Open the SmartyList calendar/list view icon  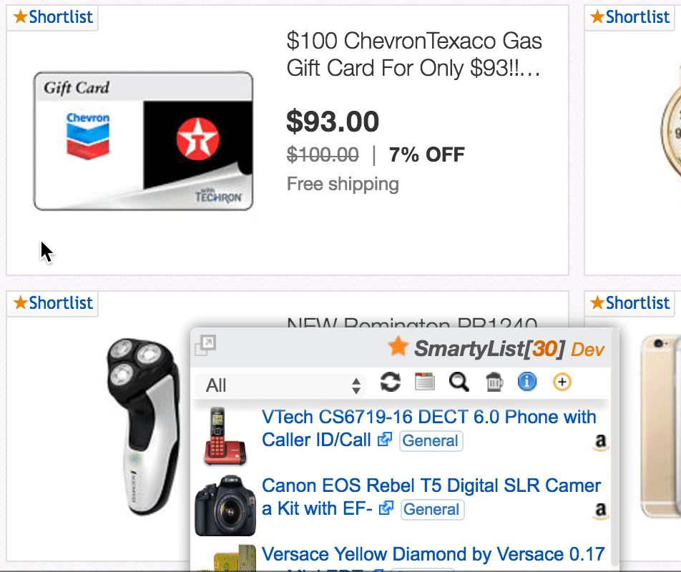click(x=425, y=382)
